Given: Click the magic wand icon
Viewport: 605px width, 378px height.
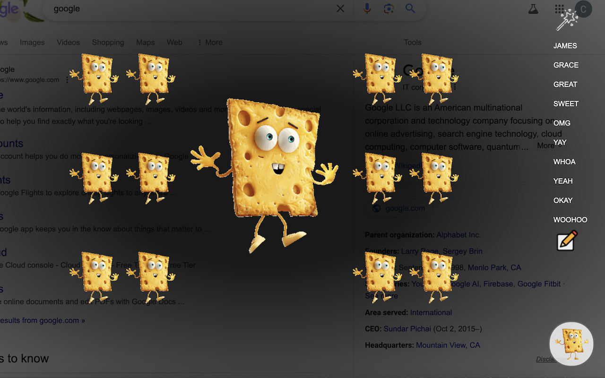Looking at the screenshot, I should 567,20.
